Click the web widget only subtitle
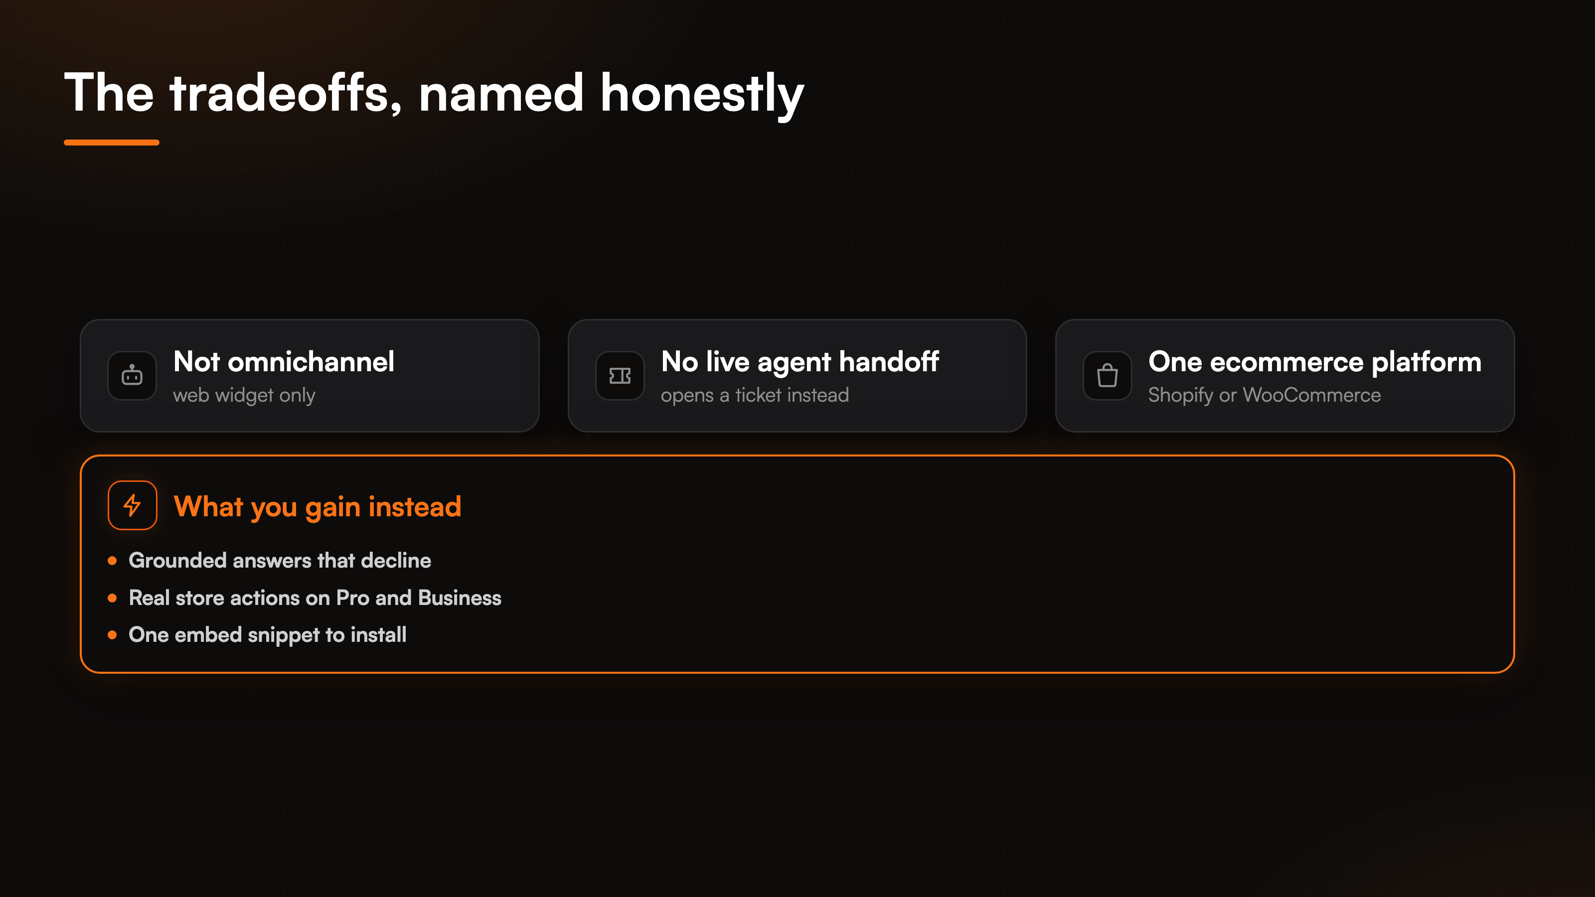Image resolution: width=1595 pixels, height=897 pixels. pos(244,395)
